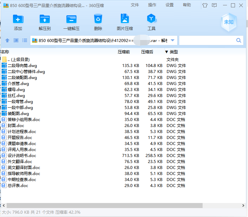
Task: Select the file 答辩小组用表.doc
Action: point(24,120)
